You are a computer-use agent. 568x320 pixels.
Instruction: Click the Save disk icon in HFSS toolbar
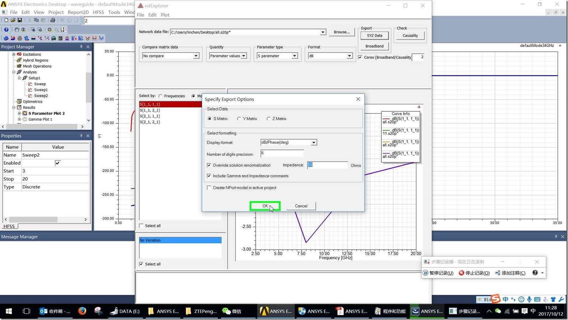(20, 20)
